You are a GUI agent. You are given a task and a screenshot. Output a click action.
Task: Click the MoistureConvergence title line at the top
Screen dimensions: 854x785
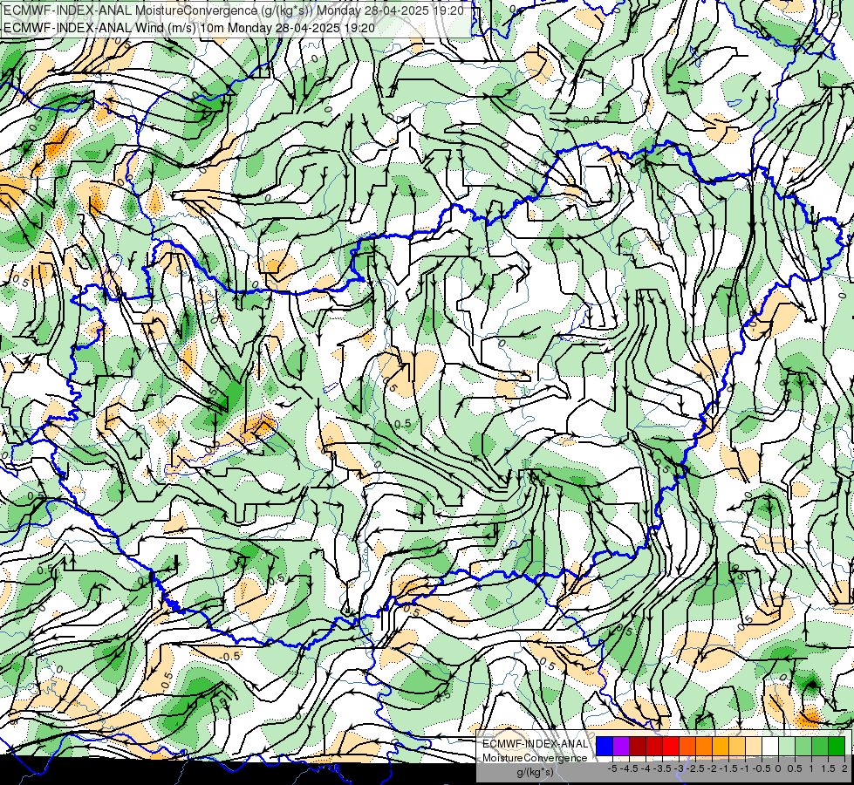pos(234,10)
